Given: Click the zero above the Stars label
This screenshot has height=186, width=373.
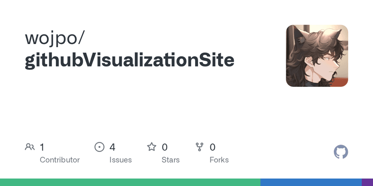Looking at the screenshot, I should [164, 147].
